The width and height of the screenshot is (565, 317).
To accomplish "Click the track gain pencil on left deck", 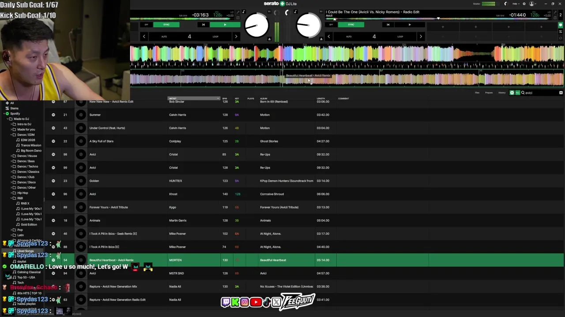I will 237,12.
